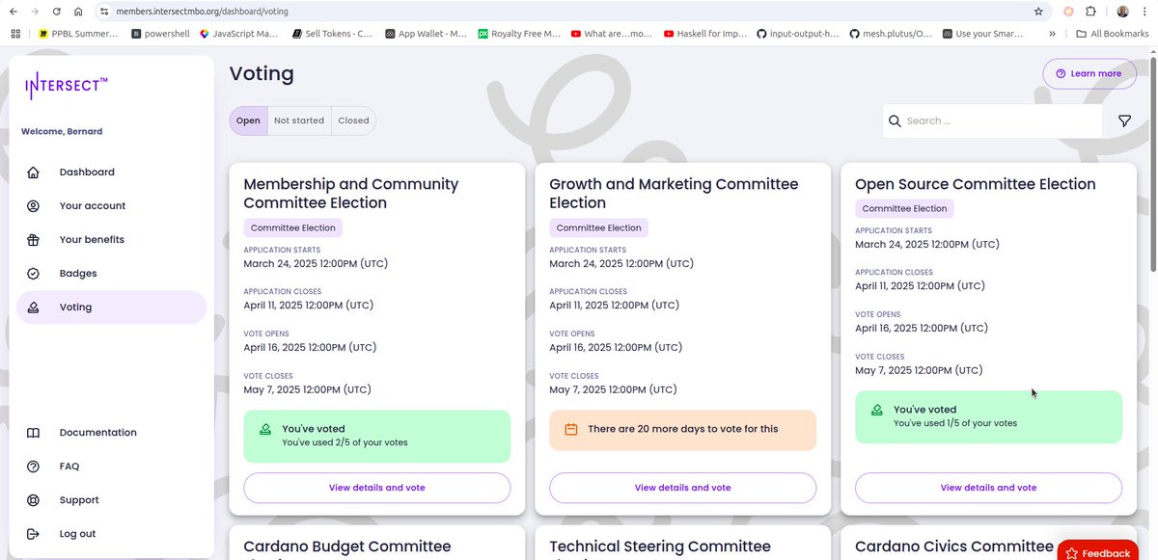Click the browser reload icon
This screenshot has height=560, width=1158.
click(56, 12)
